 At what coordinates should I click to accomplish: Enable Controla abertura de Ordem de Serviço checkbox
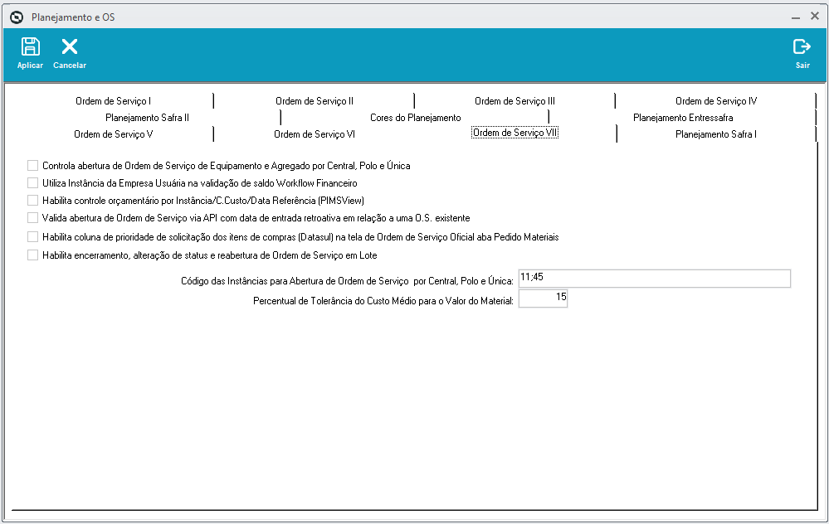(33, 166)
